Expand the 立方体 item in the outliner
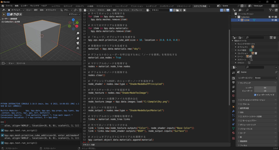The image size is (279, 150). pos(239,20)
